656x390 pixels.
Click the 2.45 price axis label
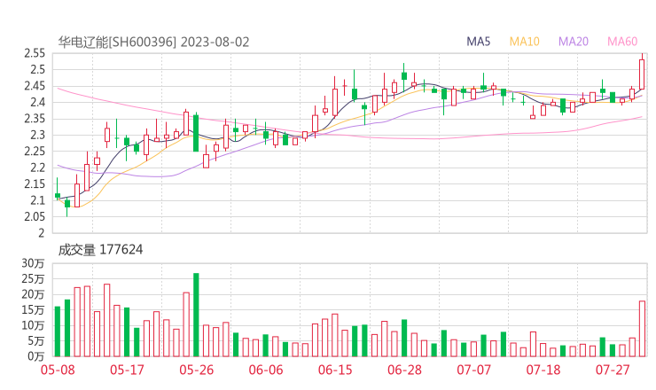[35, 86]
